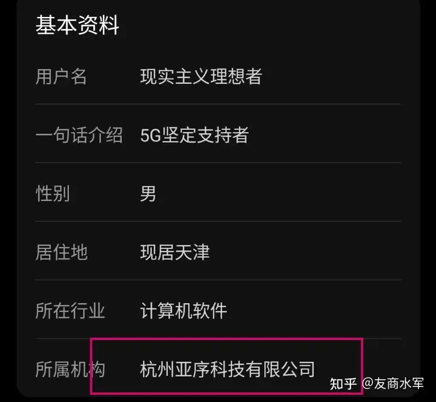This screenshot has height=402, width=436.
Task: Select the industry value 计算机软件
Action: point(183,311)
